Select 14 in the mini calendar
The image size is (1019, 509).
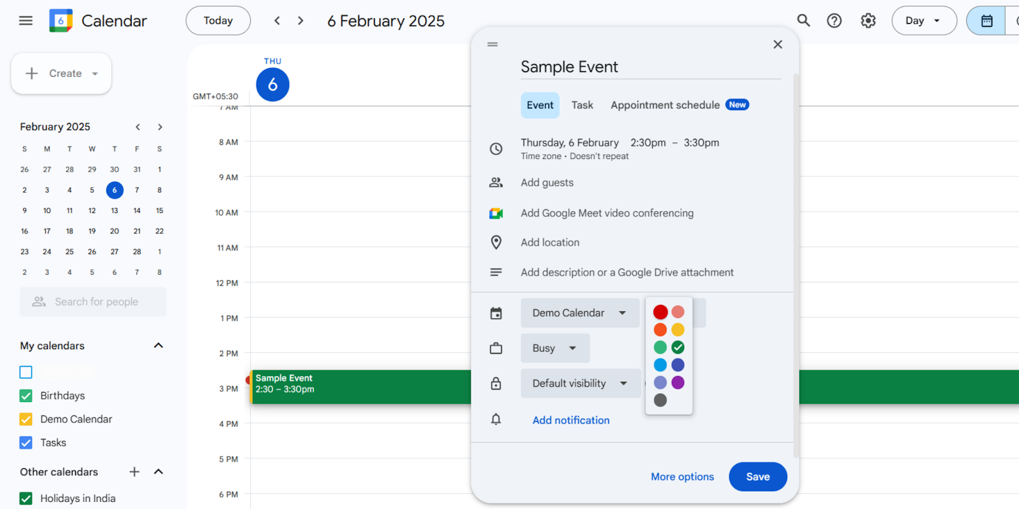(x=137, y=211)
